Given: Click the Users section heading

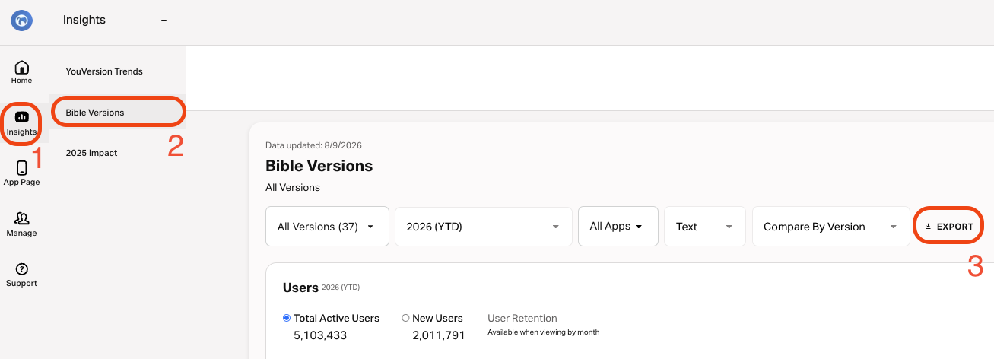Looking at the screenshot, I should click(x=300, y=288).
